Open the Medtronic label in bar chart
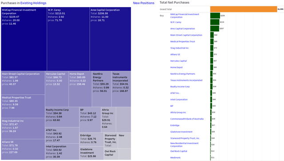Viewport: 284px width, 161px height. click(175, 157)
